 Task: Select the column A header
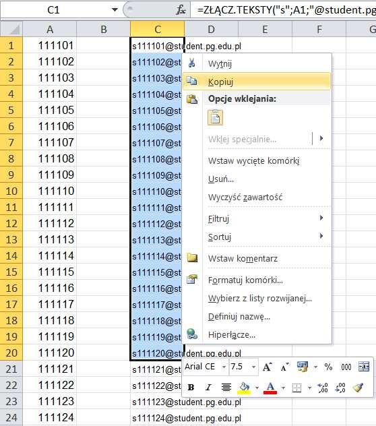tap(49, 29)
